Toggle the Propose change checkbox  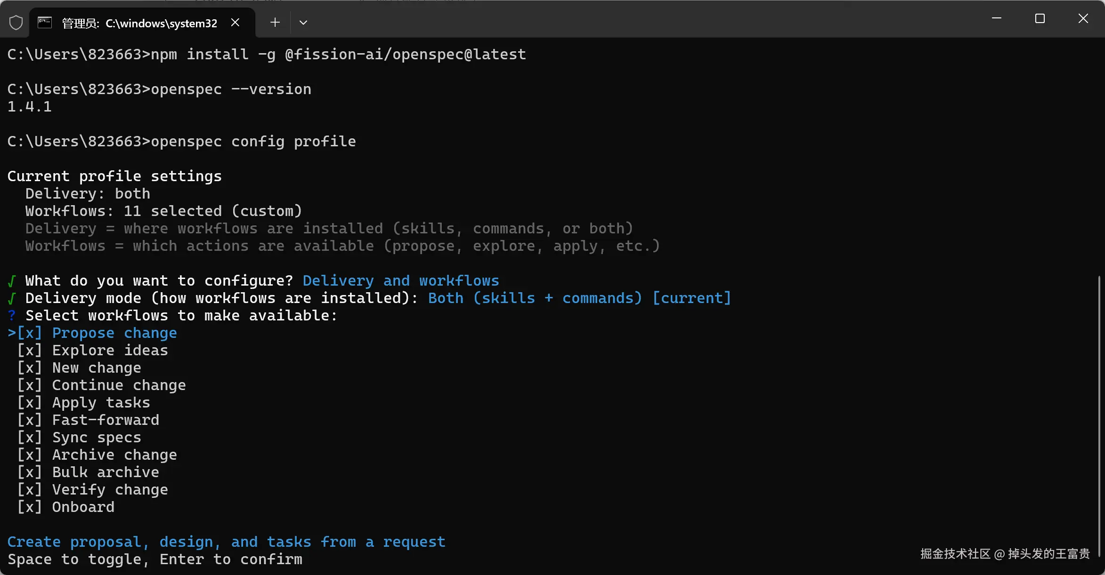(x=30, y=333)
